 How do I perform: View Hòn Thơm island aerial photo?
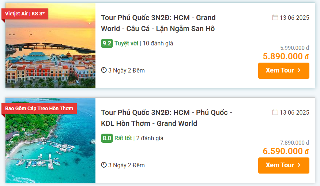click(x=50, y=140)
